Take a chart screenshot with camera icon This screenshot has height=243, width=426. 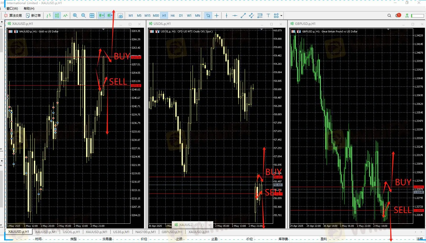pos(120,16)
